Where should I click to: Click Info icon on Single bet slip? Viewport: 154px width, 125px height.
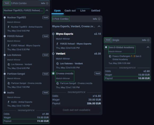coord(148,40)
